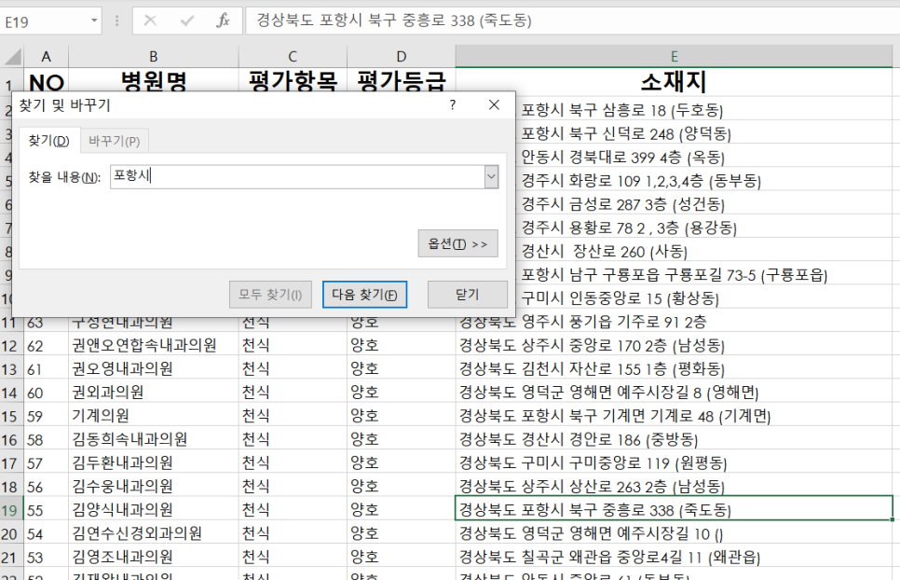This screenshot has width=900, height=580.
Task: Click cell 김동희속내과의원
Action: [x=153, y=440]
